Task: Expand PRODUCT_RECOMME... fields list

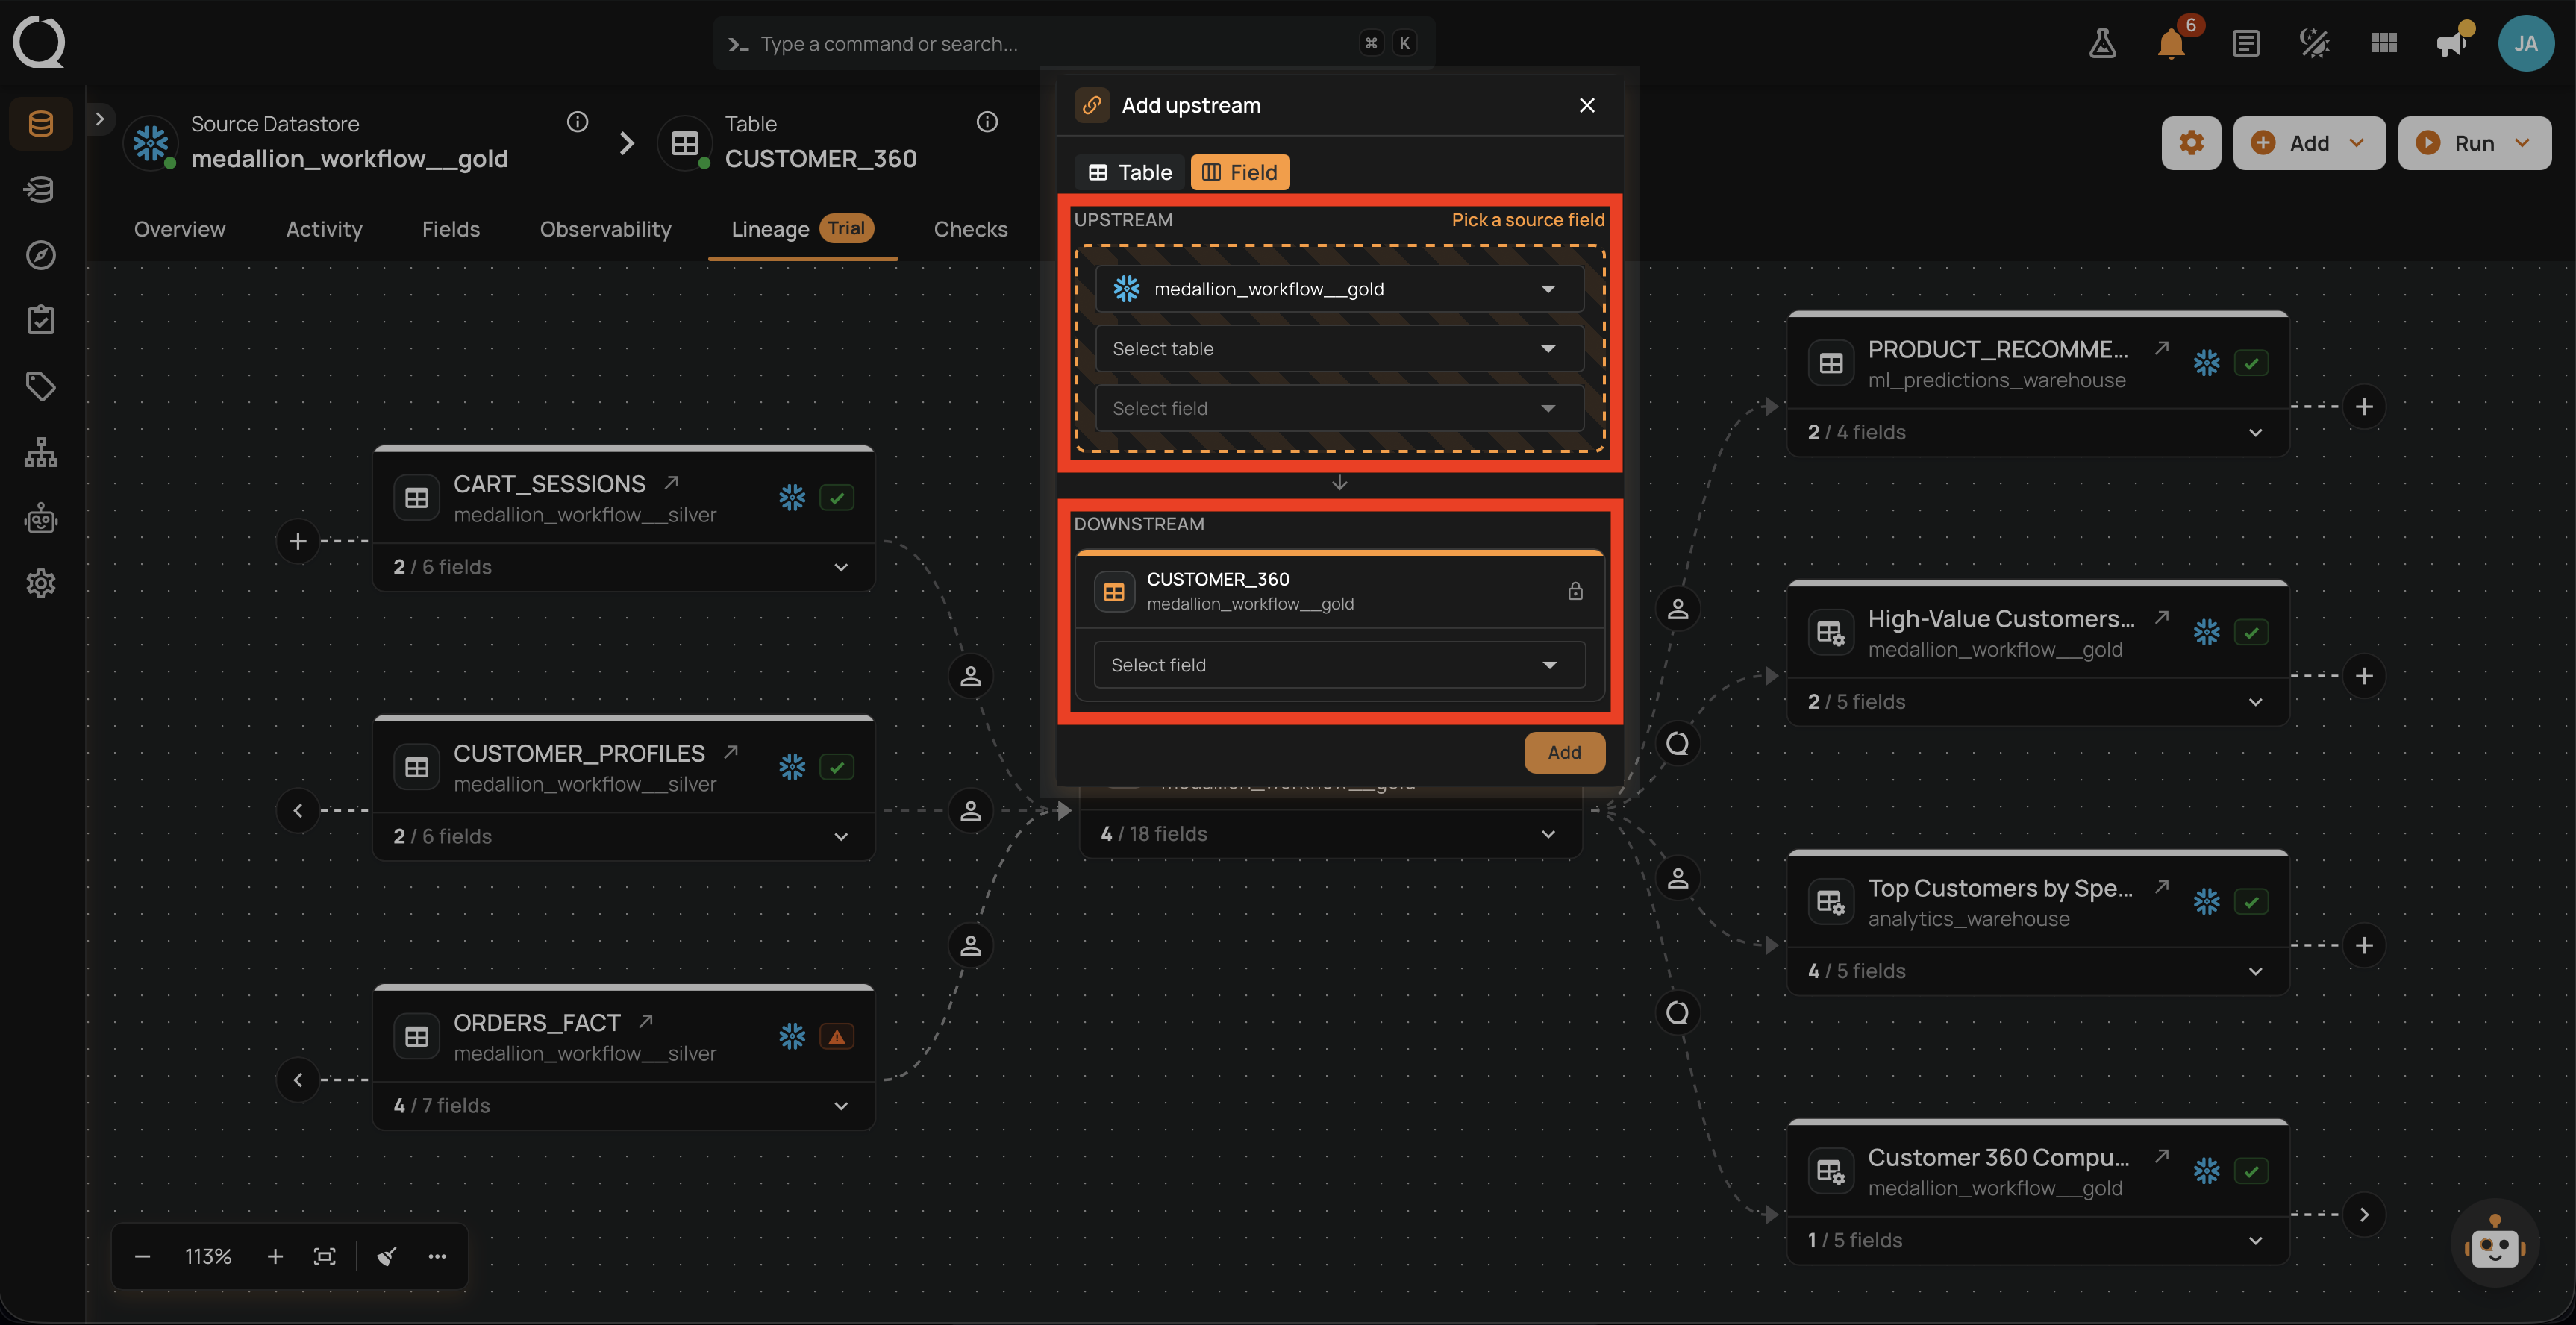Action: click(2255, 433)
